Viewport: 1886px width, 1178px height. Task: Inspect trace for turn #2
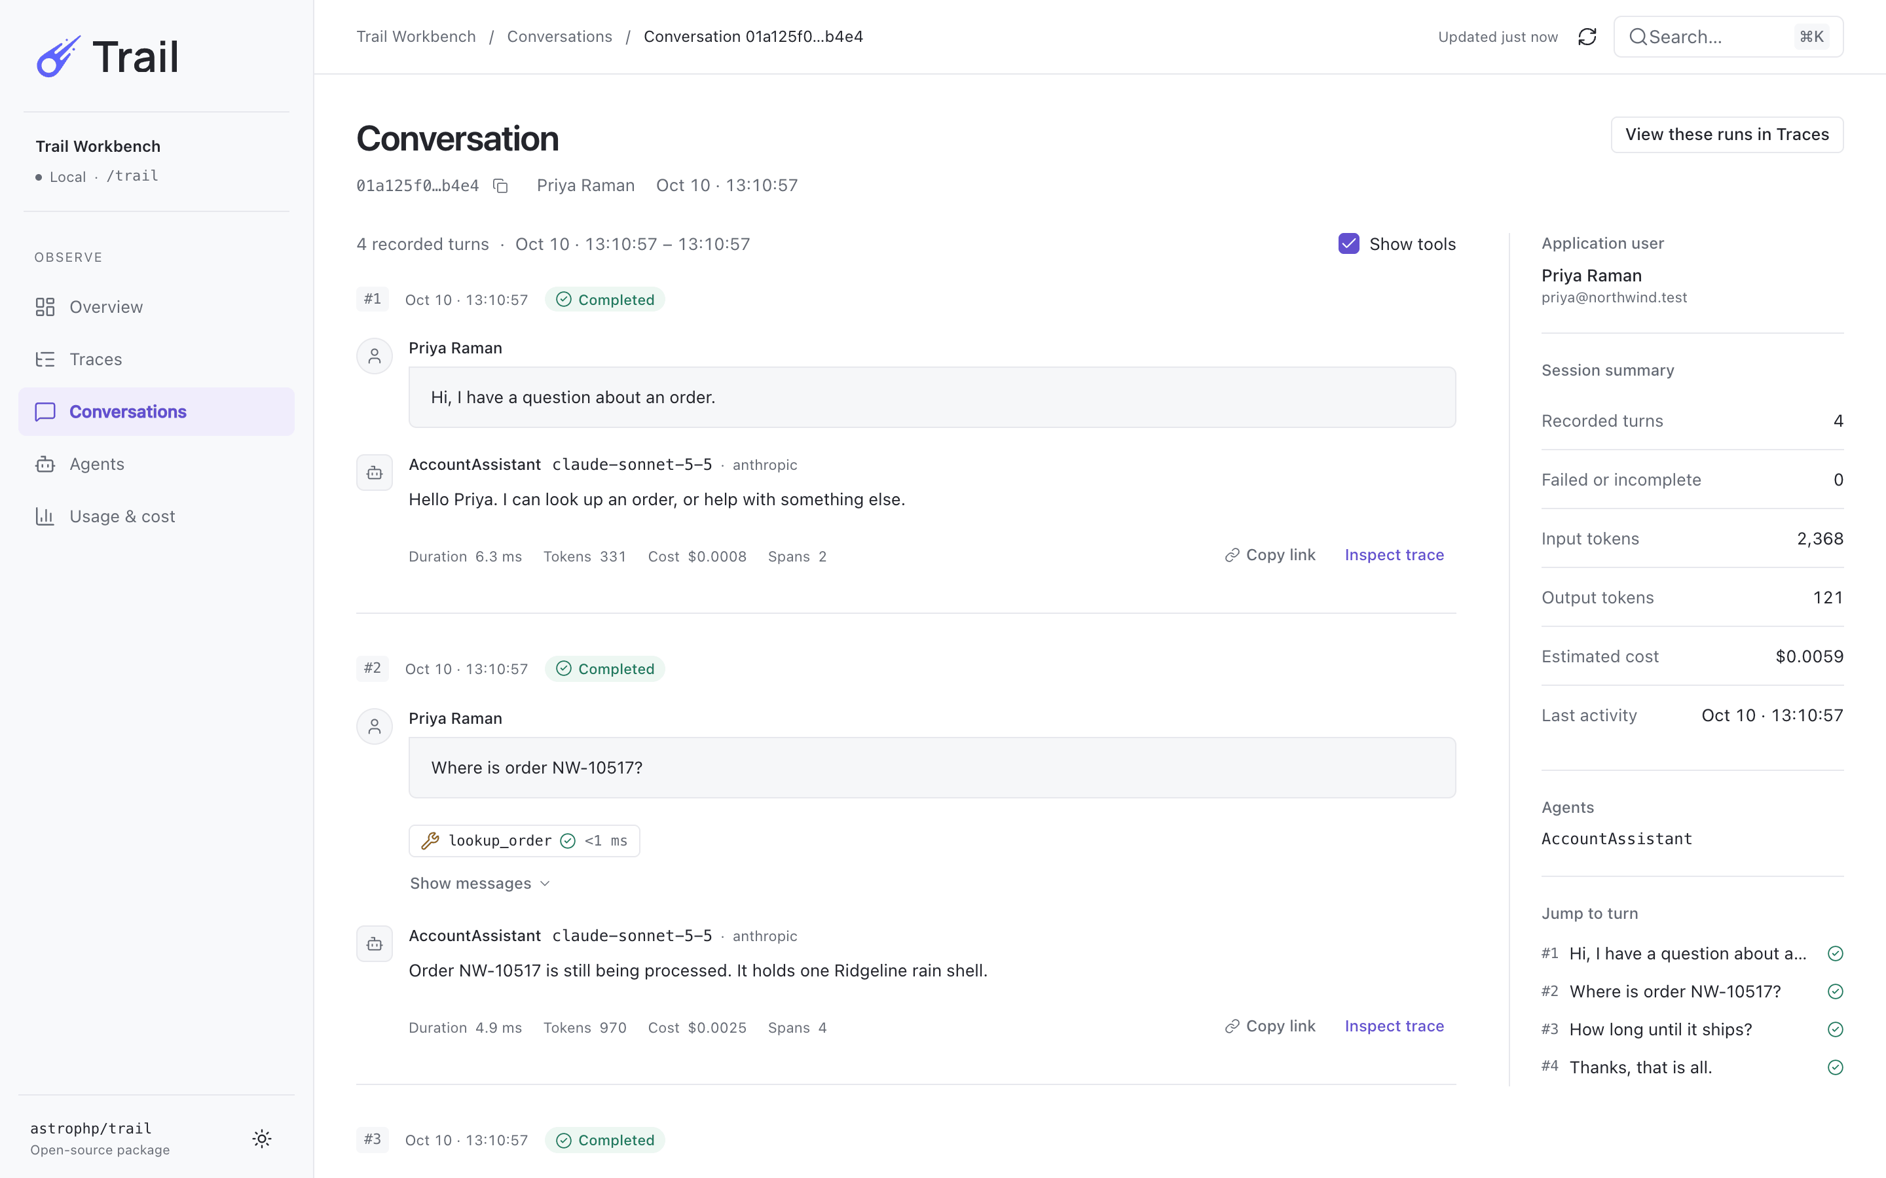click(1394, 1026)
